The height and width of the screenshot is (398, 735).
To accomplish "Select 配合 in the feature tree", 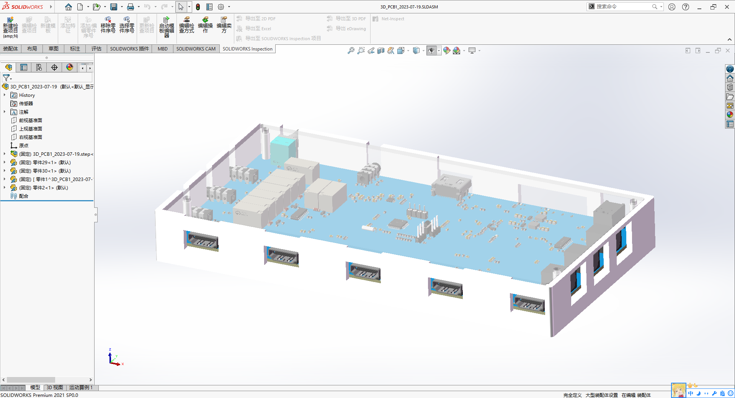I will point(23,196).
